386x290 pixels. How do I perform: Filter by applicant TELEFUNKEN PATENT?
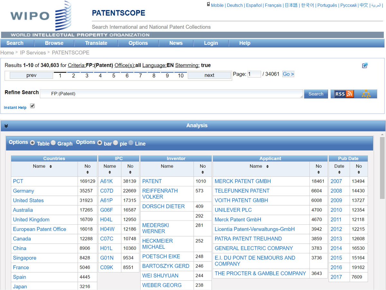click(242, 191)
